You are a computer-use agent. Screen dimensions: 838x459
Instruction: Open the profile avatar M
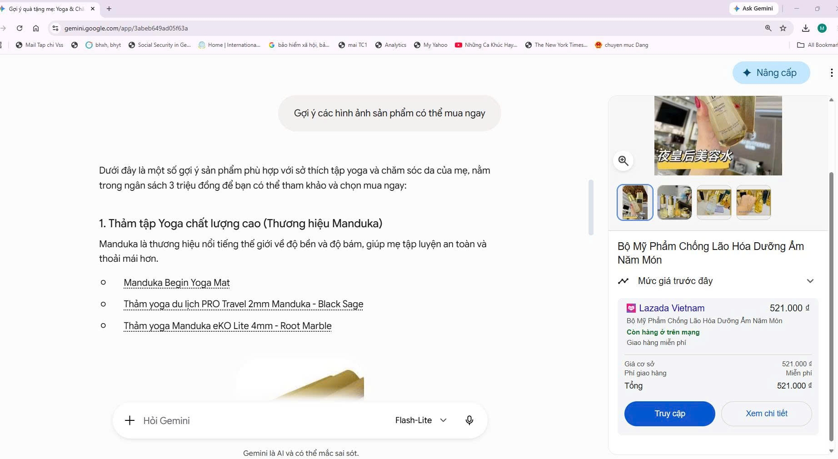pos(822,28)
